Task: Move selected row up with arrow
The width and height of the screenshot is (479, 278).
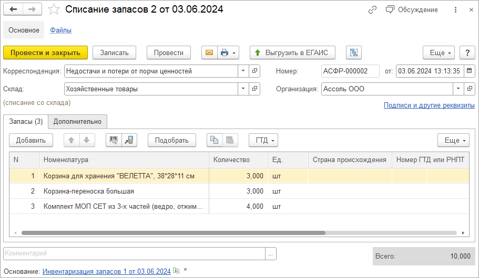Action: point(72,140)
